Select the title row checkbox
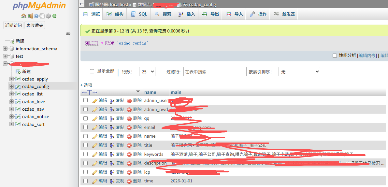Screen dimensions: 388x187 point(85,145)
